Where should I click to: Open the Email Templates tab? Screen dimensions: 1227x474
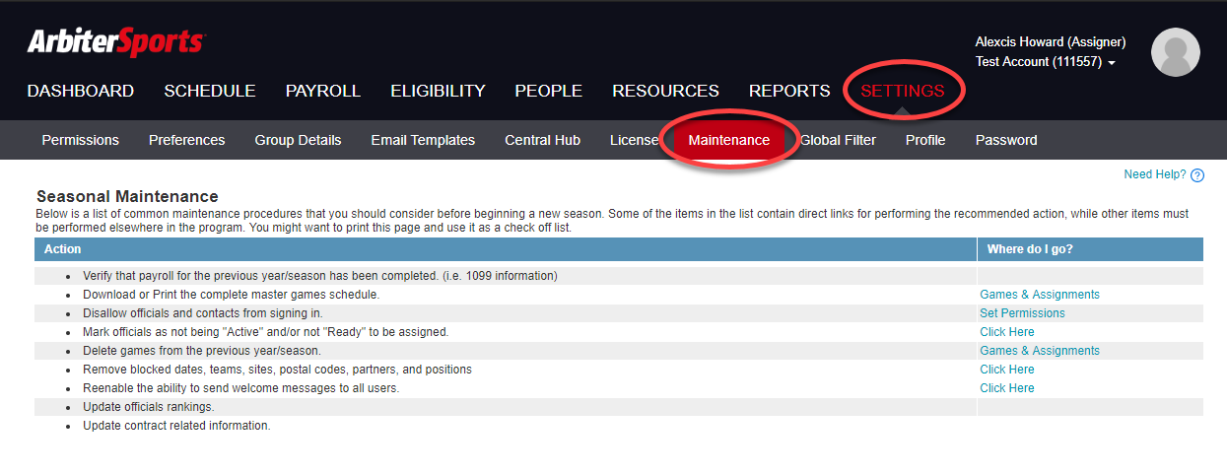(x=423, y=140)
